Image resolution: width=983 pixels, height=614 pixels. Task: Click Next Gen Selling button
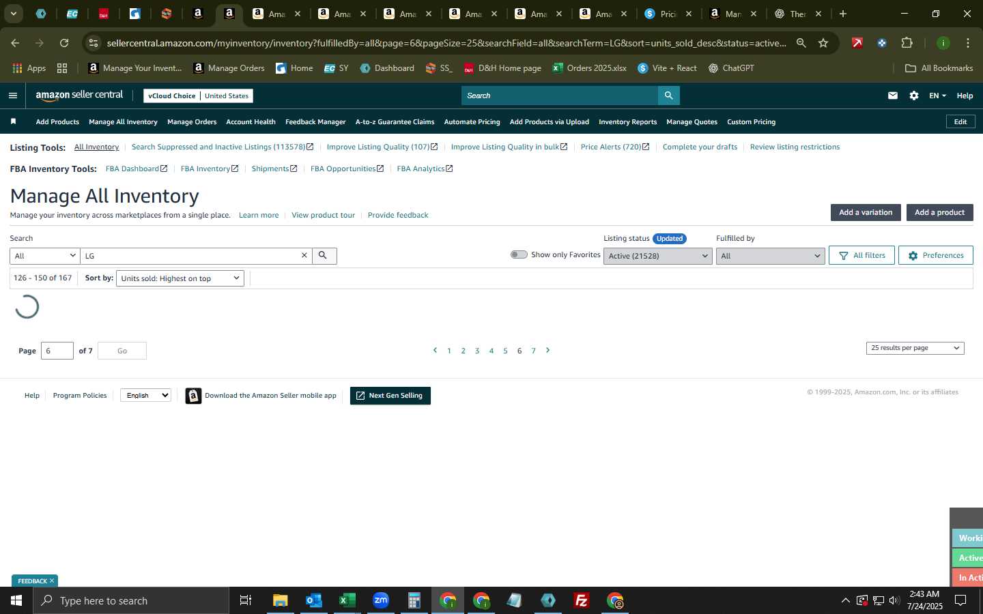pyautogui.click(x=390, y=396)
